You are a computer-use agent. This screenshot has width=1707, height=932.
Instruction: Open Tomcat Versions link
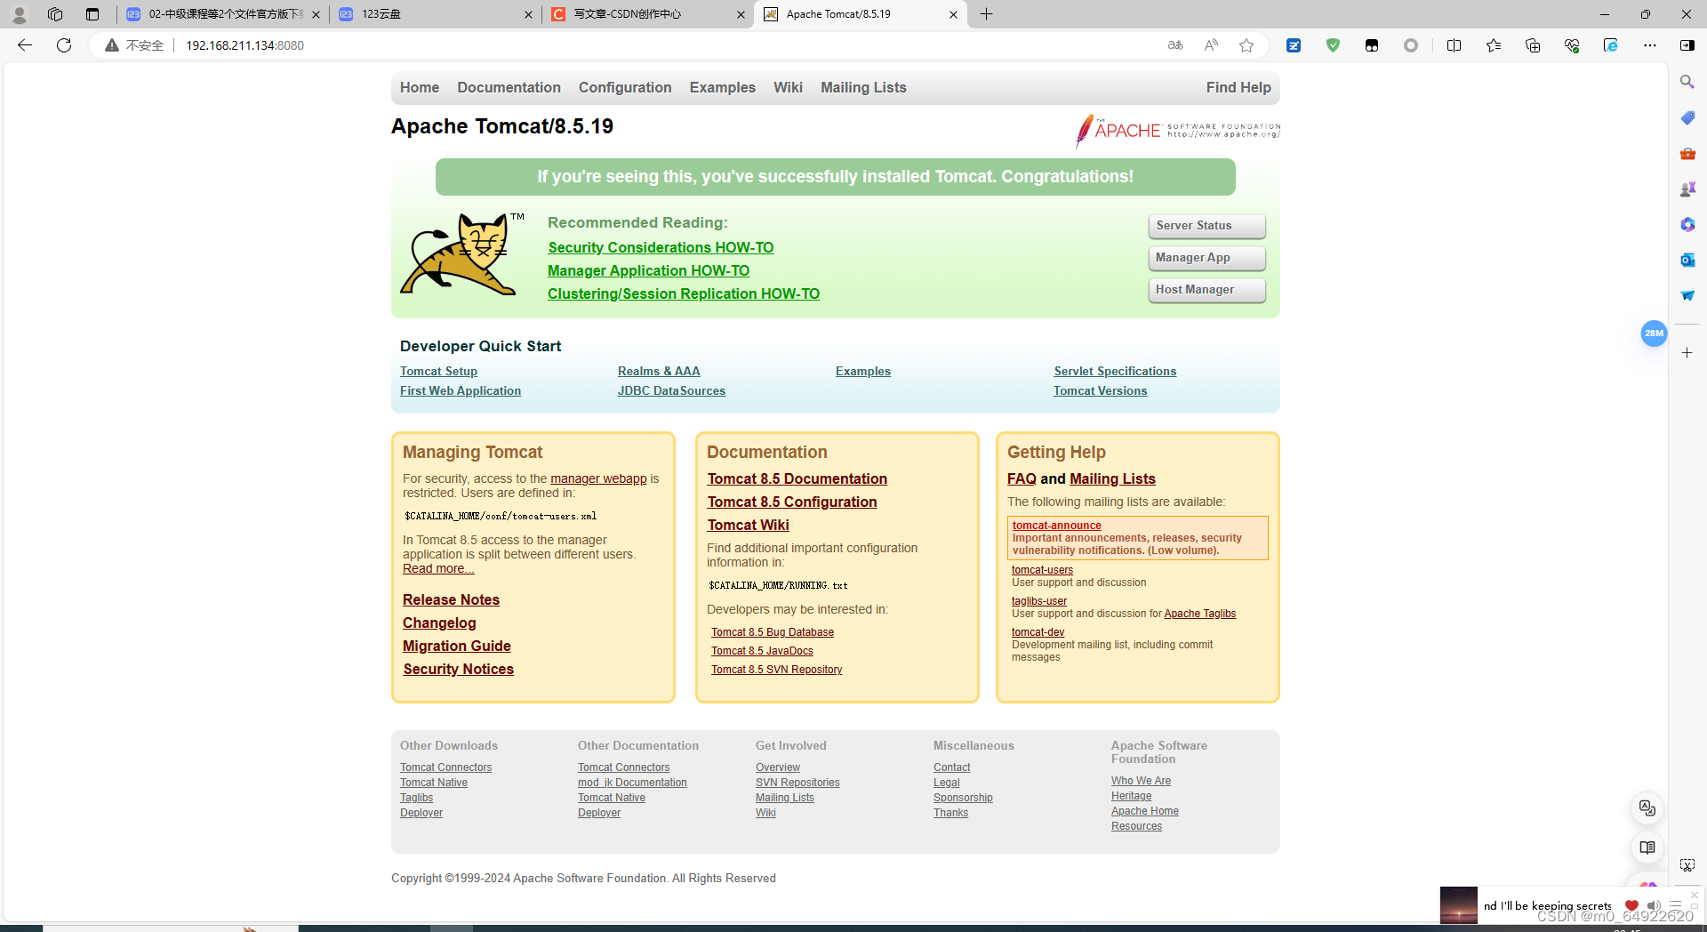tap(1100, 390)
